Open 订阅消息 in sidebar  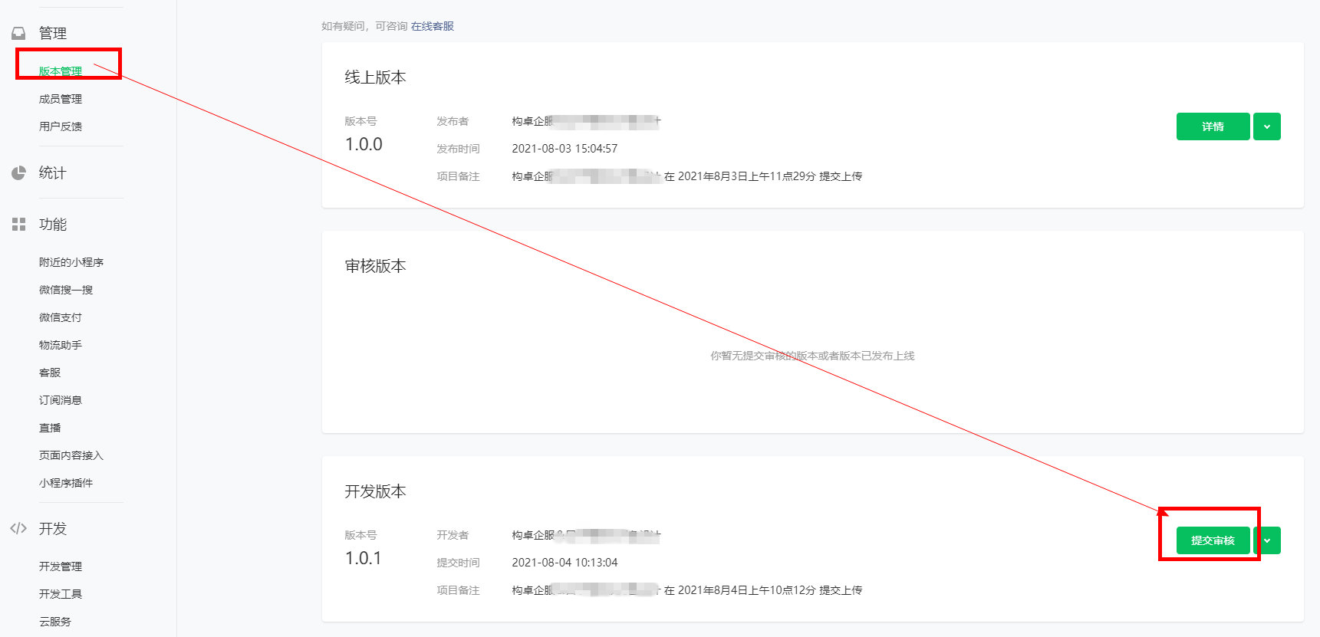tap(61, 400)
